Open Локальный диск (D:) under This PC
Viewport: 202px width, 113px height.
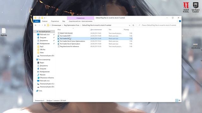47,87
